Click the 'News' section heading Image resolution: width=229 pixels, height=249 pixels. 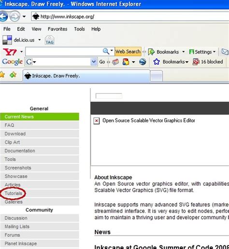point(102,232)
